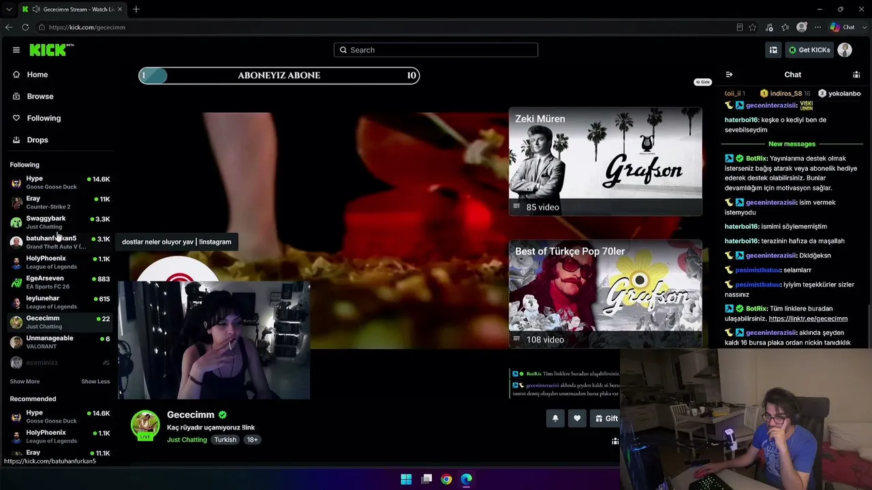Open the hamburger sidebar menu
The height and width of the screenshot is (490, 872).
[16, 50]
